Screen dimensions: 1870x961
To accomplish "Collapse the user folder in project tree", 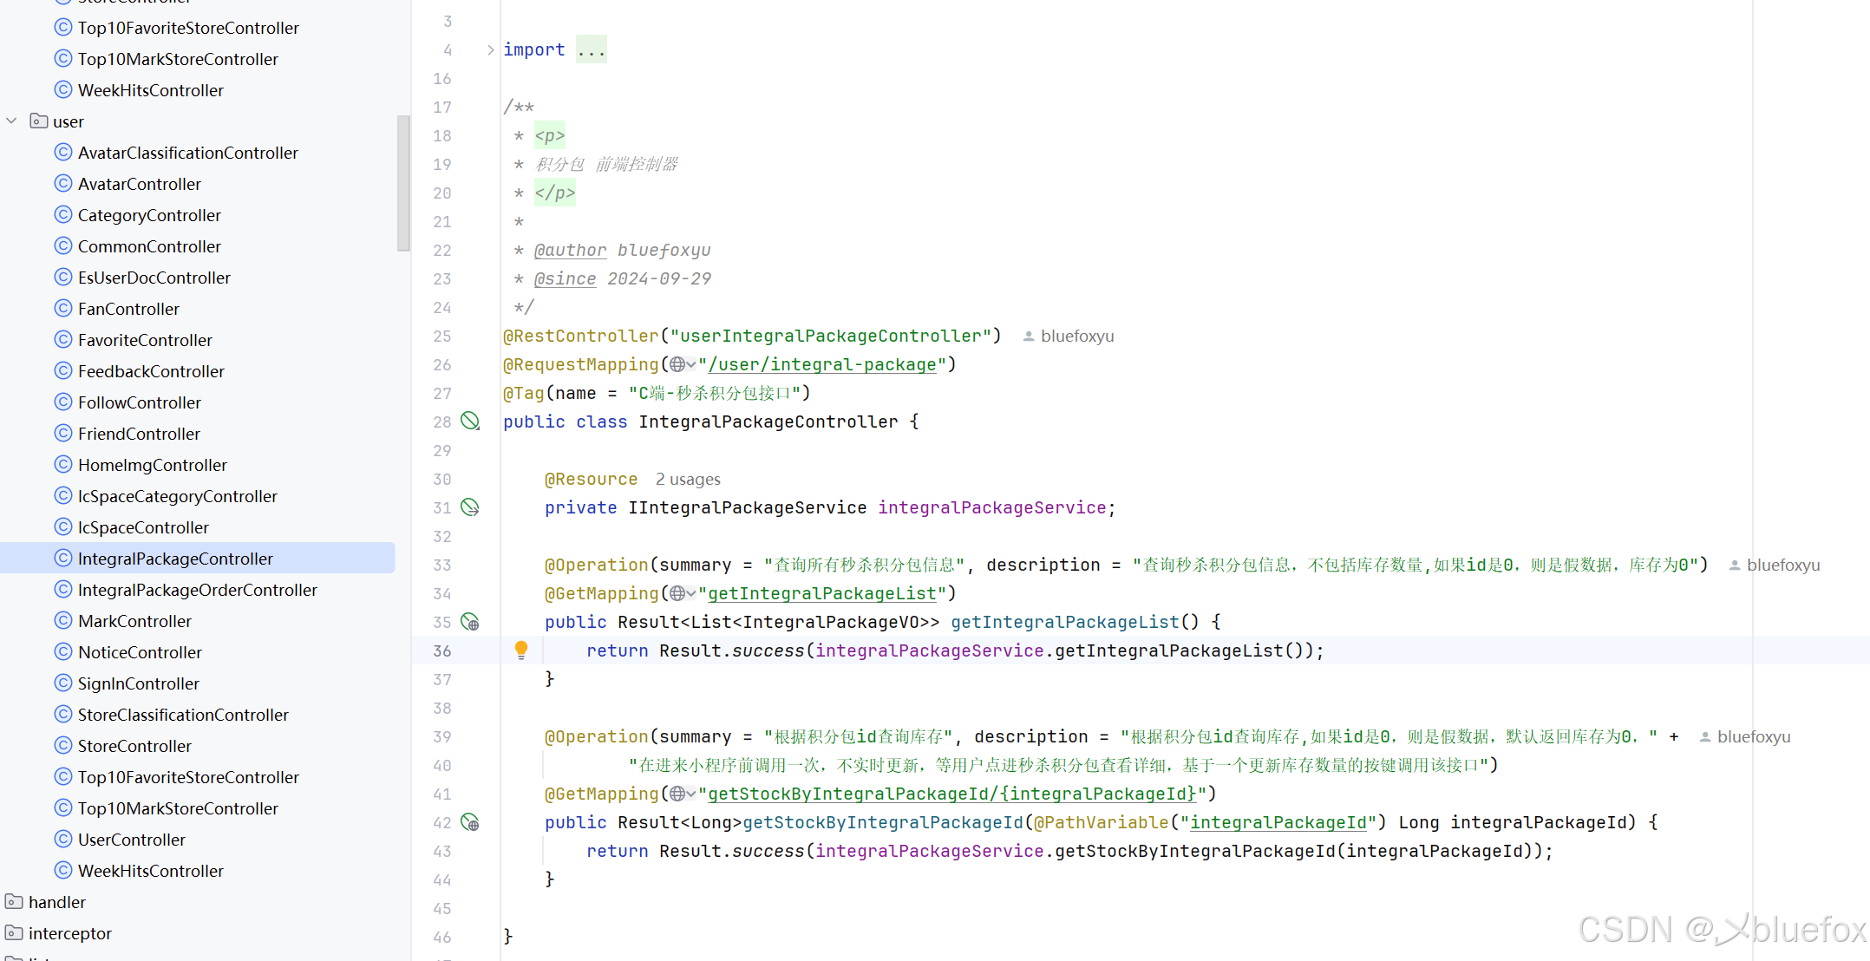I will 12,121.
